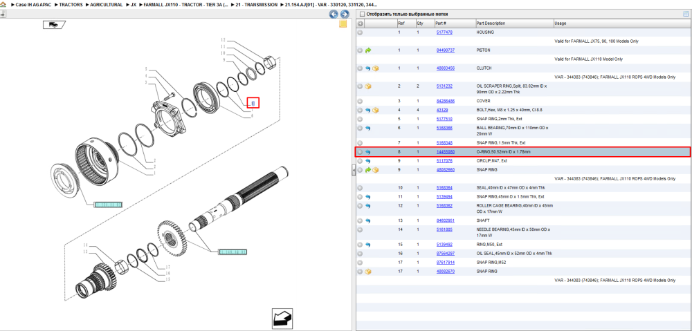Enable show only selected marks checkbox
The height and width of the screenshot is (331, 692).
click(x=363, y=14)
